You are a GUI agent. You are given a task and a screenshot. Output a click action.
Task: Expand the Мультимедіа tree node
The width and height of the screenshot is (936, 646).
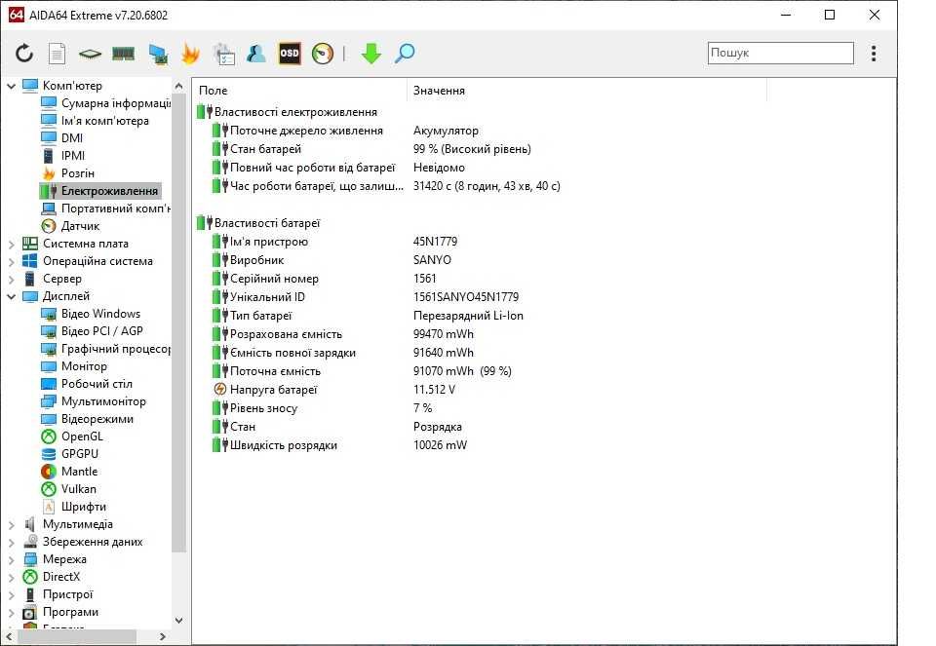(12, 525)
